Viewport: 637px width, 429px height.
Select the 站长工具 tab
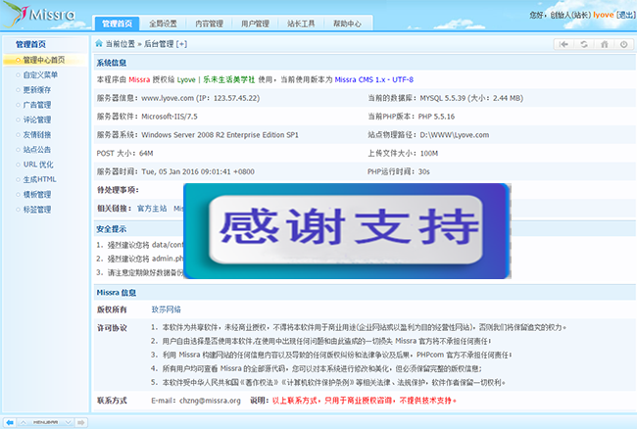coord(301,24)
